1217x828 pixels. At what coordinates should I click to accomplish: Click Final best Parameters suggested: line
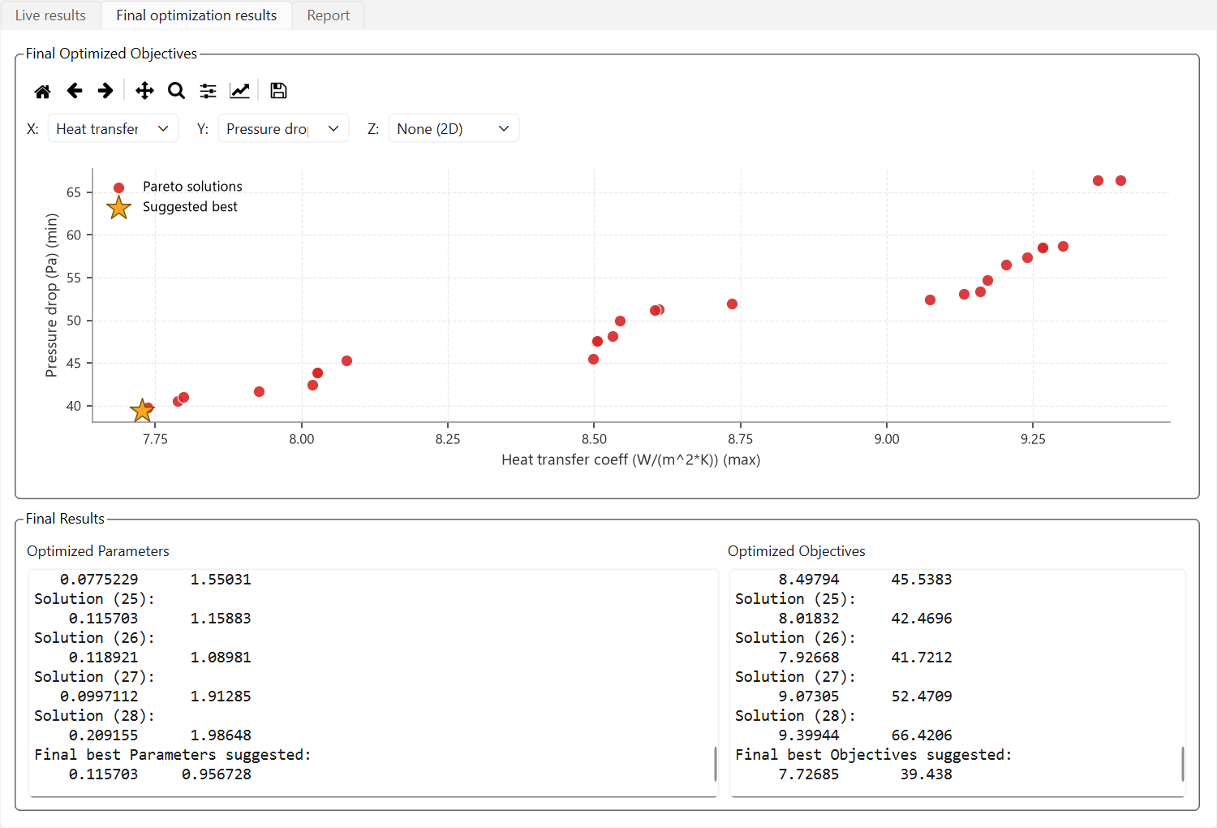click(x=173, y=755)
